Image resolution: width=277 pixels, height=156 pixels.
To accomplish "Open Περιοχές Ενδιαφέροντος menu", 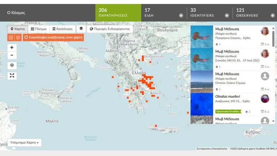I will coord(110,29).
